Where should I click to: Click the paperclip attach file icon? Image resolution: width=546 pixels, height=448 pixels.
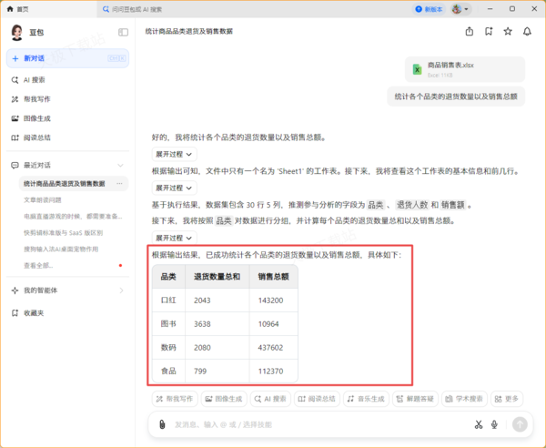162,424
